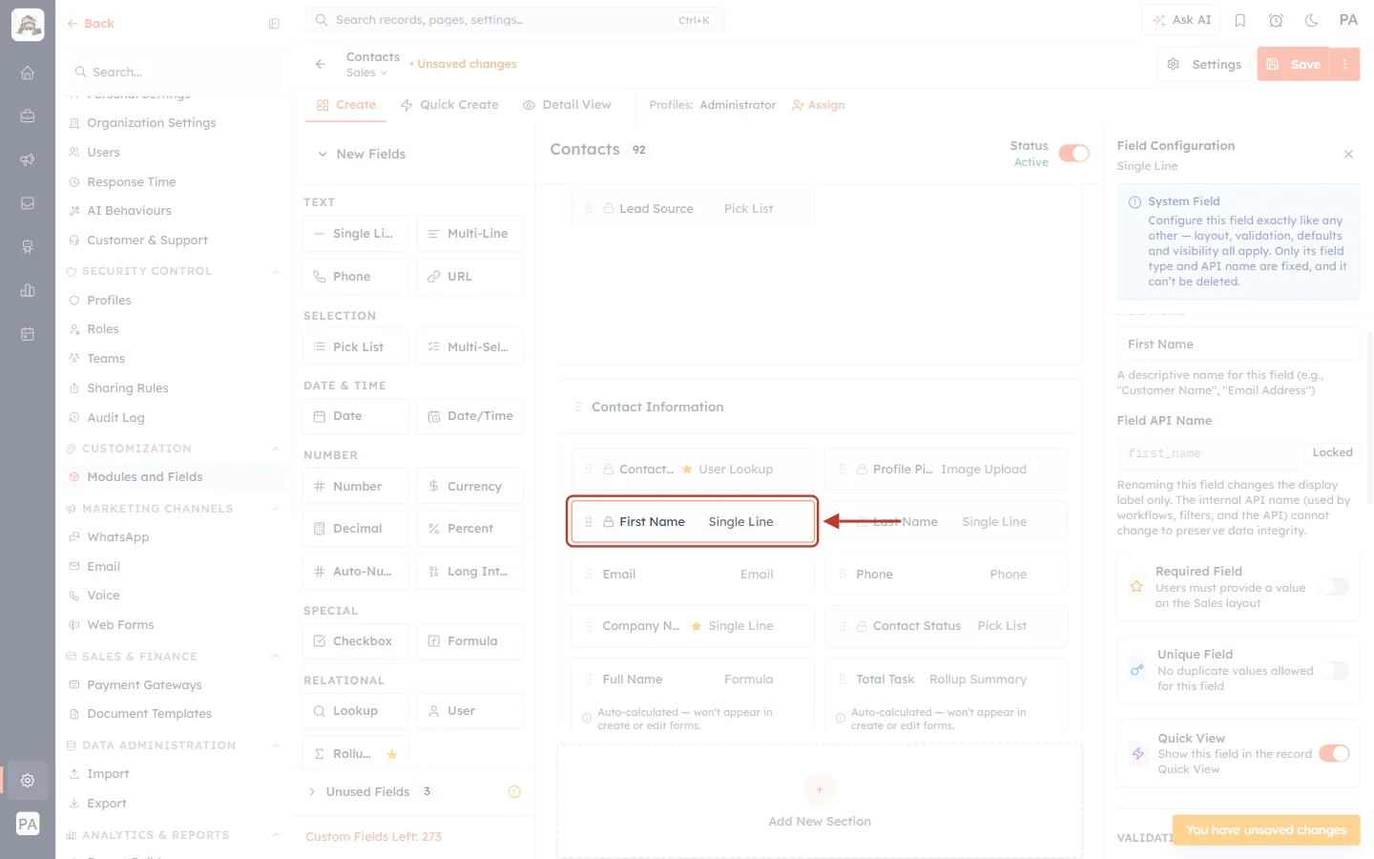Open the calendar icon in left rail
This screenshot has height=859, width=1374.
[x=28, y=334]
